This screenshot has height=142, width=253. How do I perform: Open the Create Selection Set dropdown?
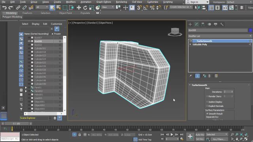181,7
